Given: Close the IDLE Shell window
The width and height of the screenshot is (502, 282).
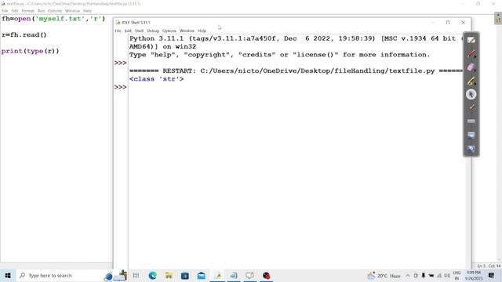Looking at the screenshot, I should coord(463,23).
